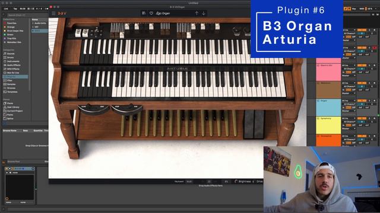The height and width of the screenshot is (213, 380).
Task: Open Splice folder under Places
Action: 10,118
